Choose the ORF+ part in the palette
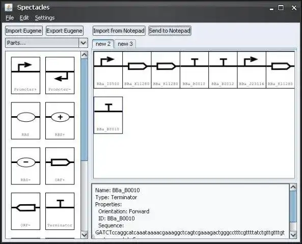 (x=60, y=166)
